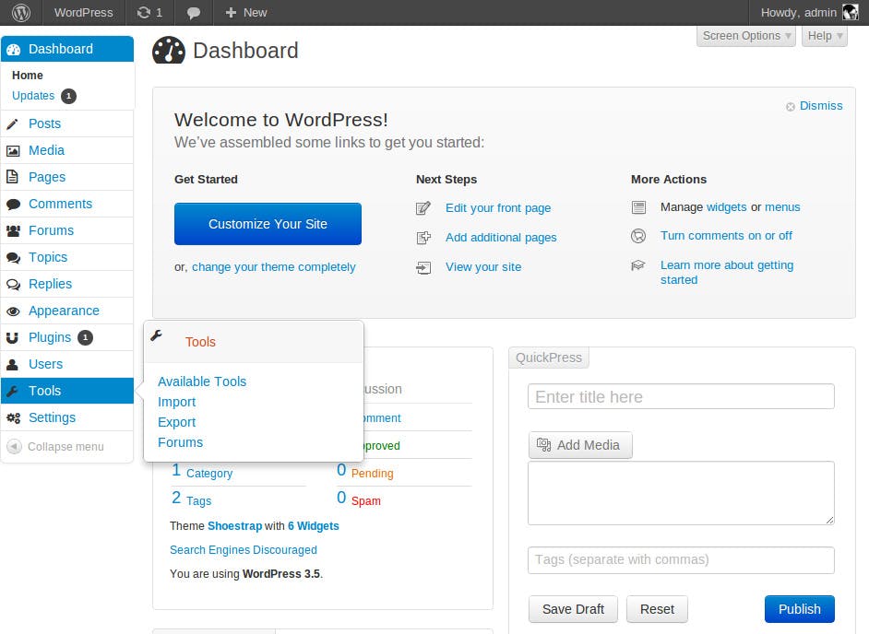Focus the QuickPress content text area
This screenshot has width=869, height=634.
click(681, 493)
